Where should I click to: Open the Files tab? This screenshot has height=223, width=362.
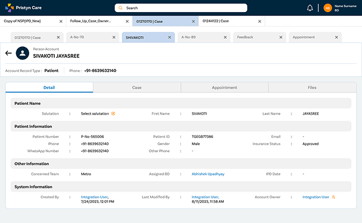tap(312, 87)
